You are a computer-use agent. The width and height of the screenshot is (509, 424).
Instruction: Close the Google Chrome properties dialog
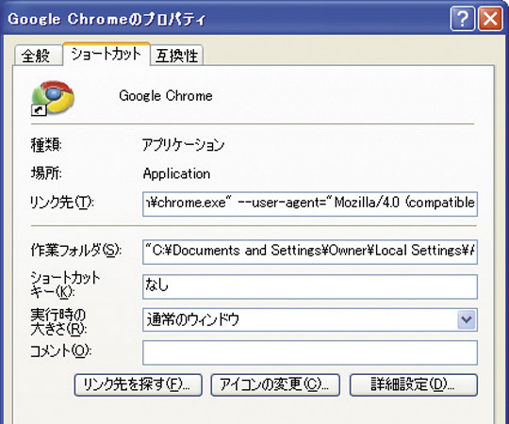coord(490,19)
